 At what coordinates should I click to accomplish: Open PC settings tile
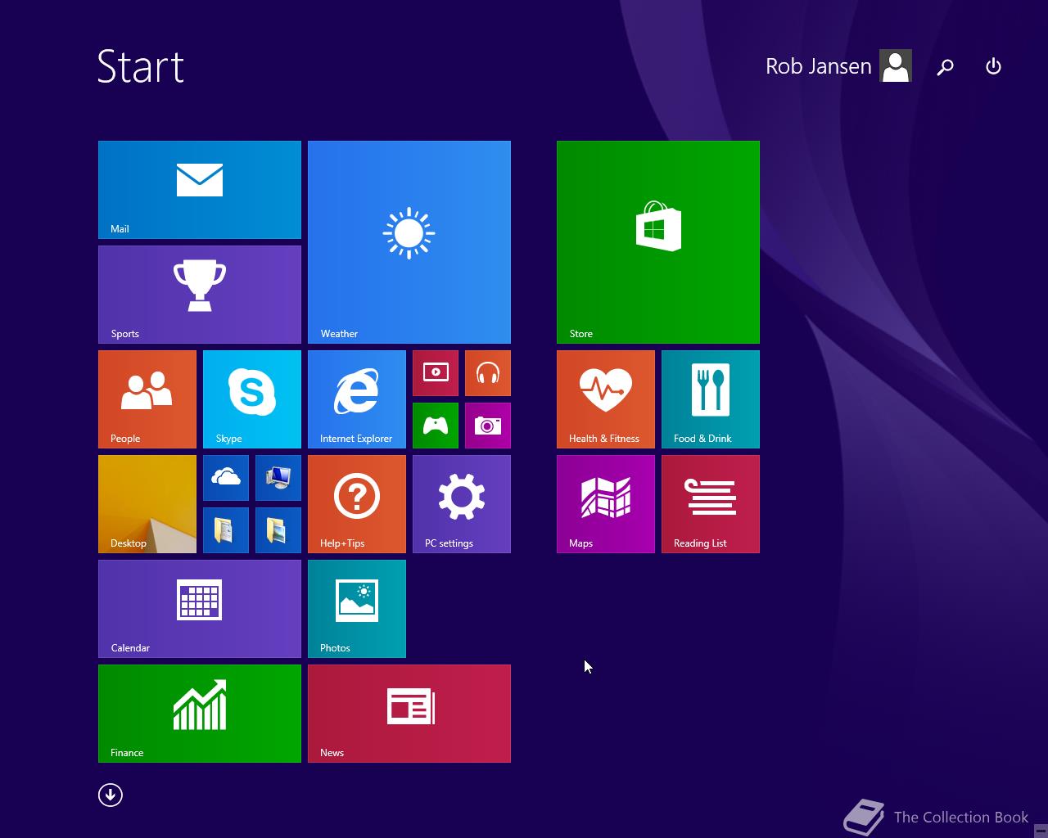pyautogui.click(x=462, y=504)
